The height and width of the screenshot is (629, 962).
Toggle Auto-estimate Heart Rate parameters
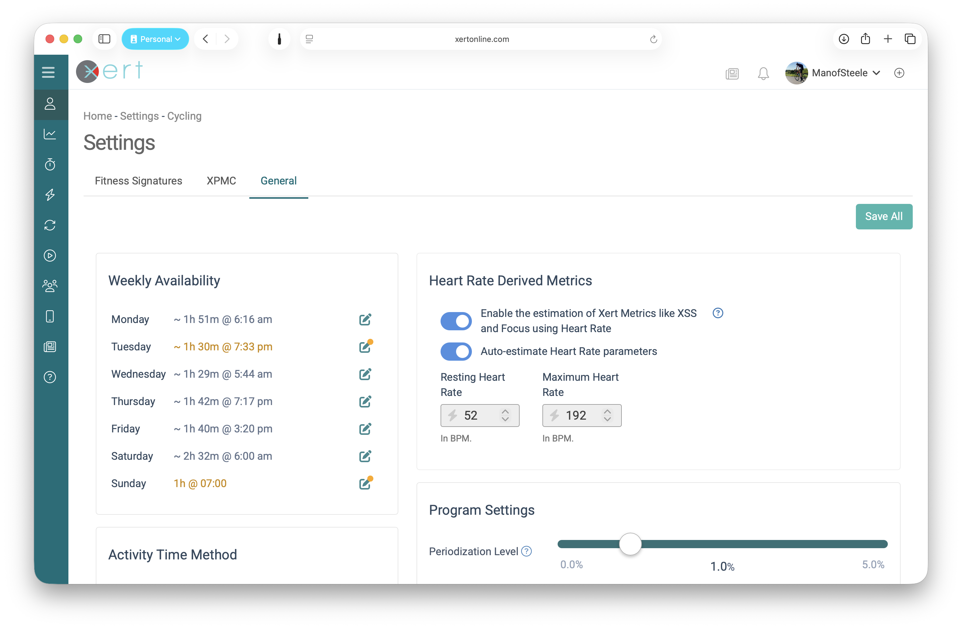(x=456, y=352)
